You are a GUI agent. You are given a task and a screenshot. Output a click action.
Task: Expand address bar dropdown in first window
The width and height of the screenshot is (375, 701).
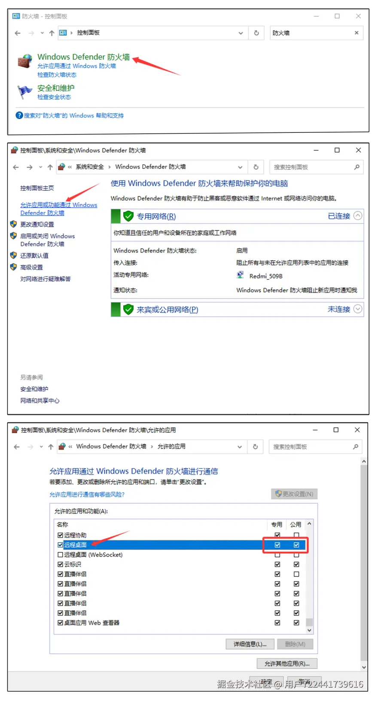[241, 33]
